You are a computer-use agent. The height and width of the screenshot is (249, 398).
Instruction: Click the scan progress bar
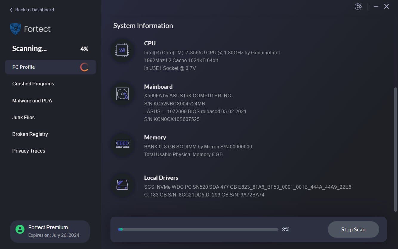pos(198,230)
